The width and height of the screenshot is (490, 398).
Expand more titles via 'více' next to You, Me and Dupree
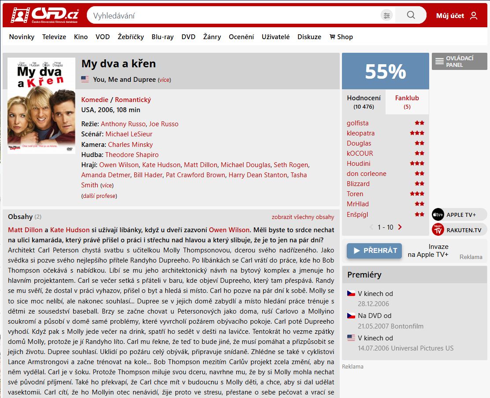[164, 80]
